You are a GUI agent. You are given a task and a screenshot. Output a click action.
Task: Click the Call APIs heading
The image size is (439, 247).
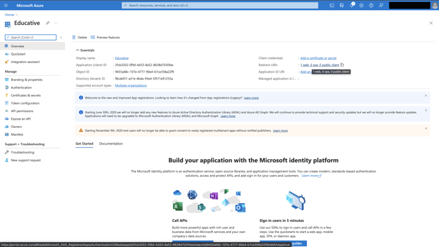179,220
